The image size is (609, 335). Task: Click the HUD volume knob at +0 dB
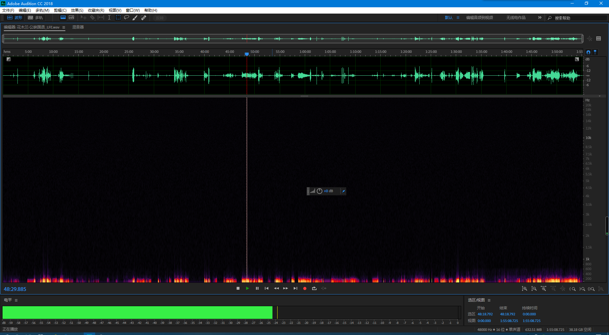coord(319,191)
